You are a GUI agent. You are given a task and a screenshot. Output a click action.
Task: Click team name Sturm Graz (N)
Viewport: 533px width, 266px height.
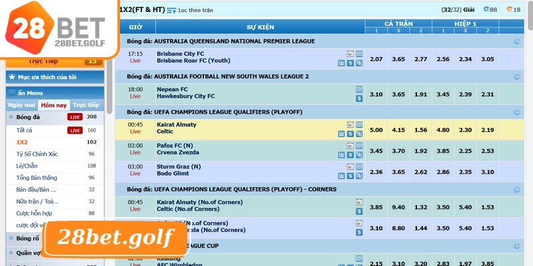[179, 167]
